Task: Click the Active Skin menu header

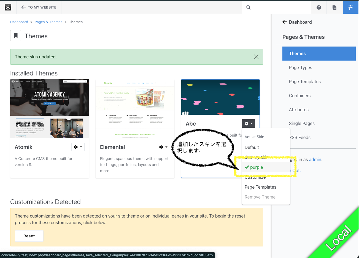Action: [254, 137]
